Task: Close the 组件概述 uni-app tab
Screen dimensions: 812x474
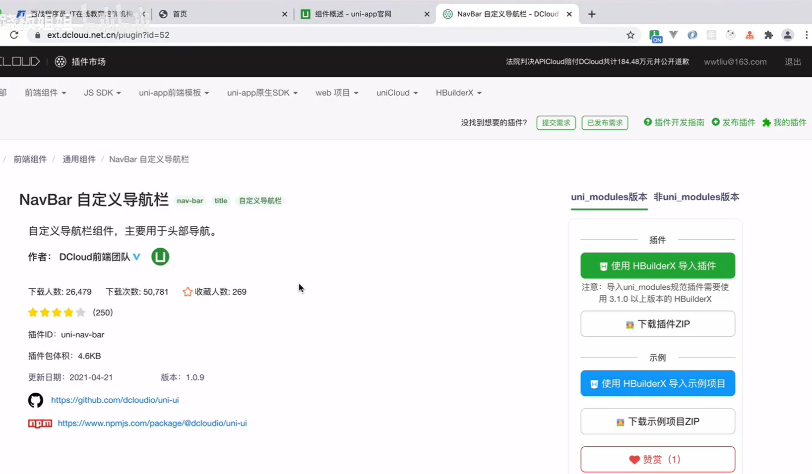Action: point(427,14)
